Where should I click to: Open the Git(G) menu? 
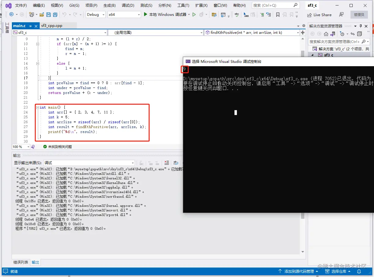(x=74, y=5)
